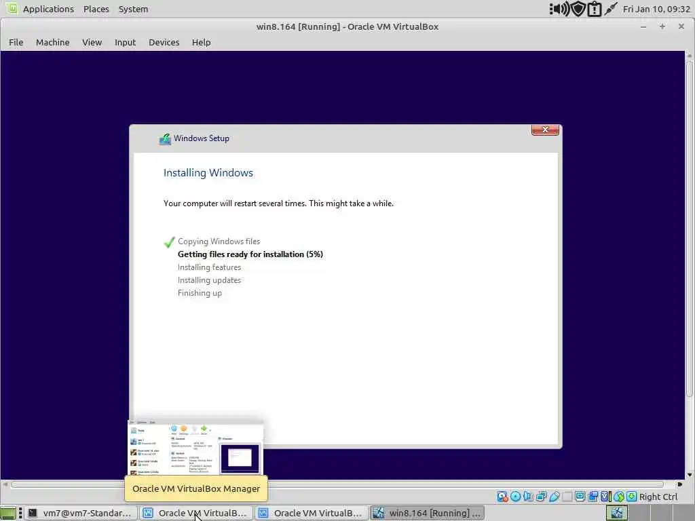The image size is (695, 521).
Task: Open the Devices menu
Action: 164,42
